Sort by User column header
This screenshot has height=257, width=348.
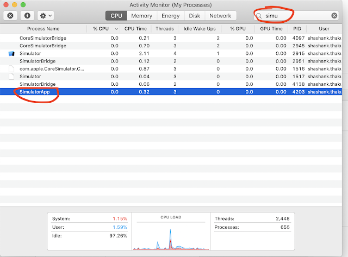click(x=324, y=29)
